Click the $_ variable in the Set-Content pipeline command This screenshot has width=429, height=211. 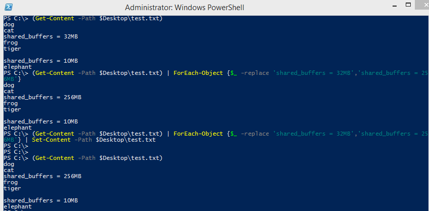[x=234, y=134]
